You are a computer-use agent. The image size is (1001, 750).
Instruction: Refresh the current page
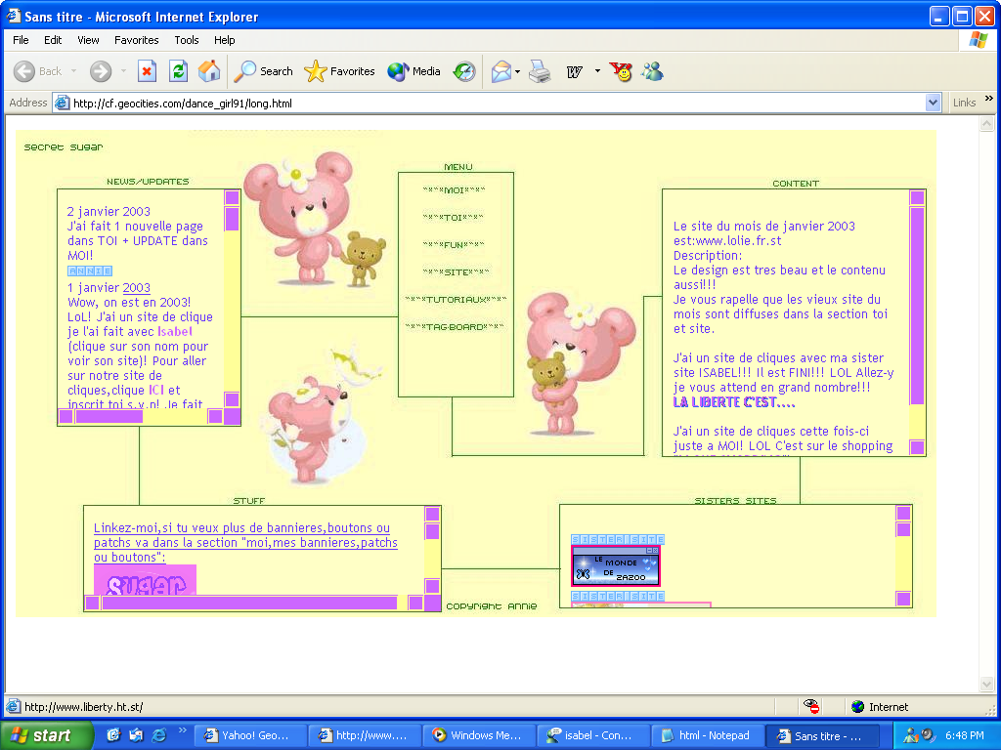click(178, 71)
